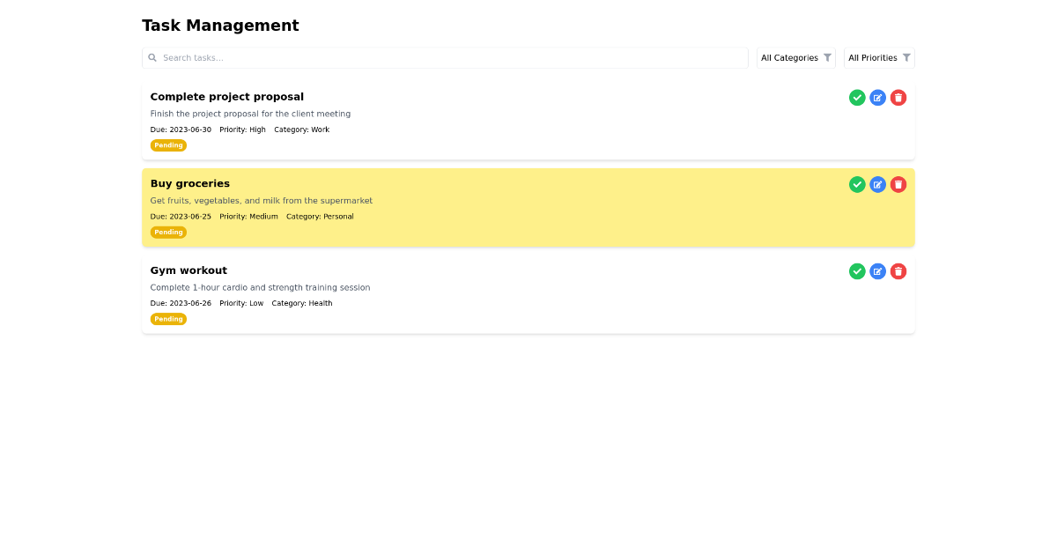This screenshot has height=555, width=1057.
Task: Select the highlighted Buy groceries task card
Action: tap(528, 208)
